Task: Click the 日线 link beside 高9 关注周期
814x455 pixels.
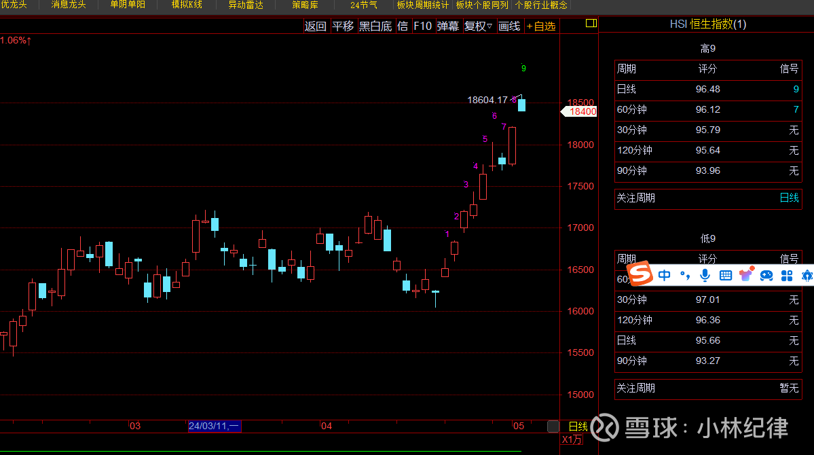Action: (789, 198)
